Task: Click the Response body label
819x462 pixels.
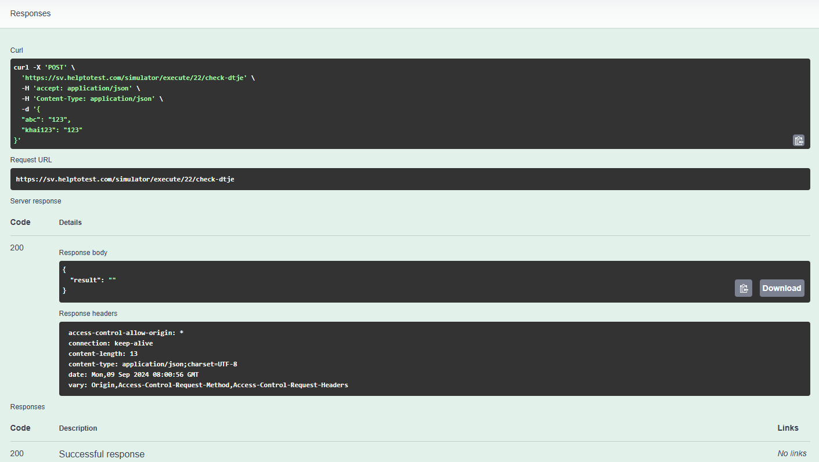Action: [83, 253]
